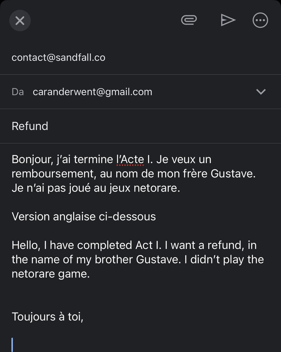Expand the sender account chevron
The image size is (281, 352).
point(261,92)
